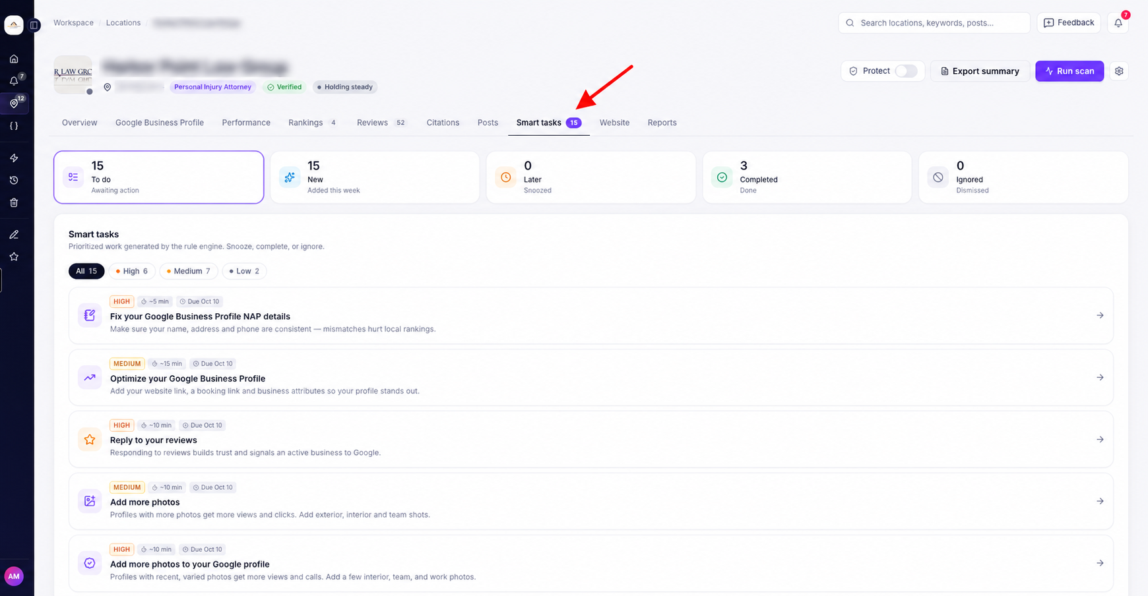Image resolution: width=1148 pixels, height=596 pixels.
Task: Open top-right notification bell
Action: (1118, 22)
